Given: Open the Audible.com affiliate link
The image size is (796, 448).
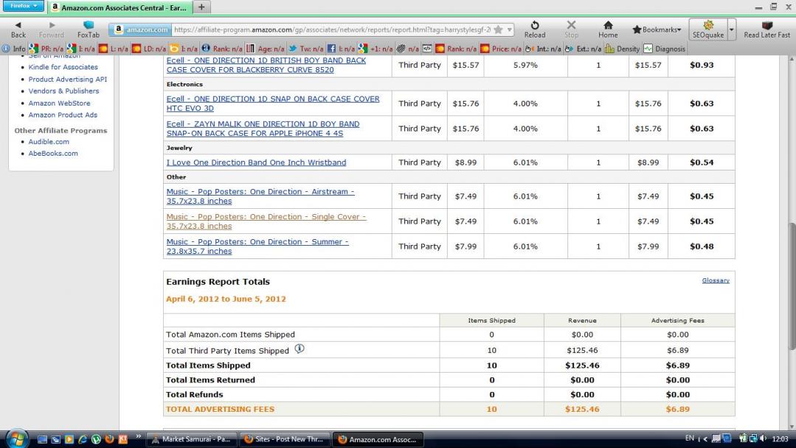Looking at the screenshot, I should pos(49,142).
